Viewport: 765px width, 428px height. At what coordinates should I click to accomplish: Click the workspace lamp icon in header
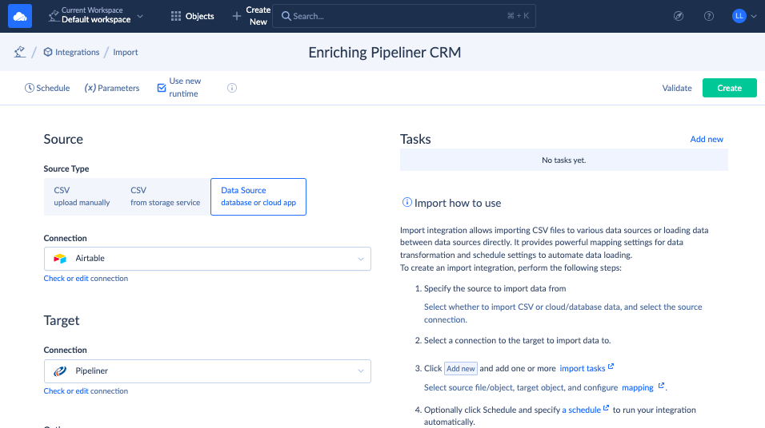pyautogui.click(x=54, y=16)
